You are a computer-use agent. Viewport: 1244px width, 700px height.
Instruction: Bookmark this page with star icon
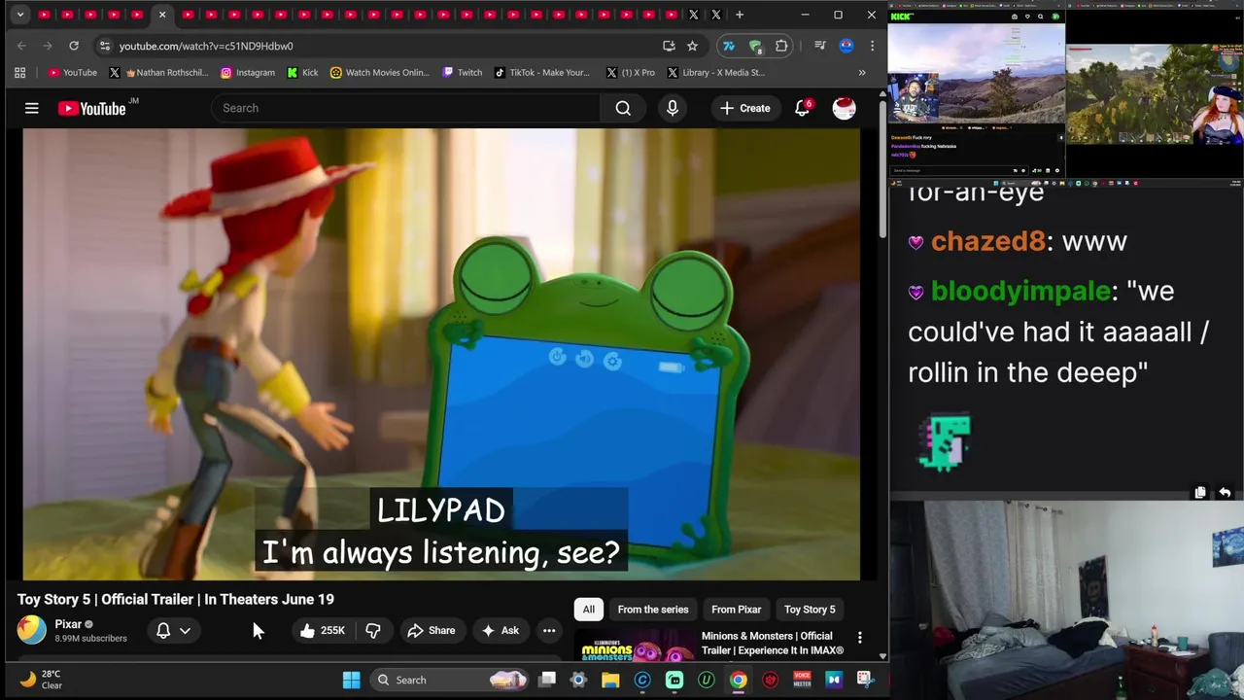click(x=692, y=46)
